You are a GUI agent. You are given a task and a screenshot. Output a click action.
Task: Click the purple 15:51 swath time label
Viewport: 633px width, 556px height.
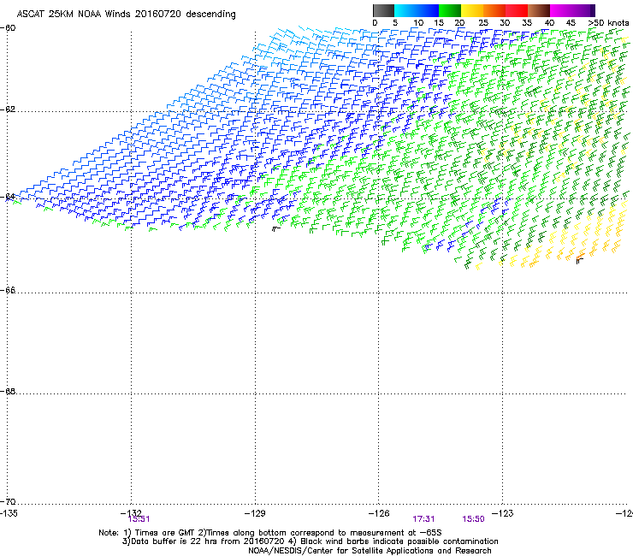(139, 519)
